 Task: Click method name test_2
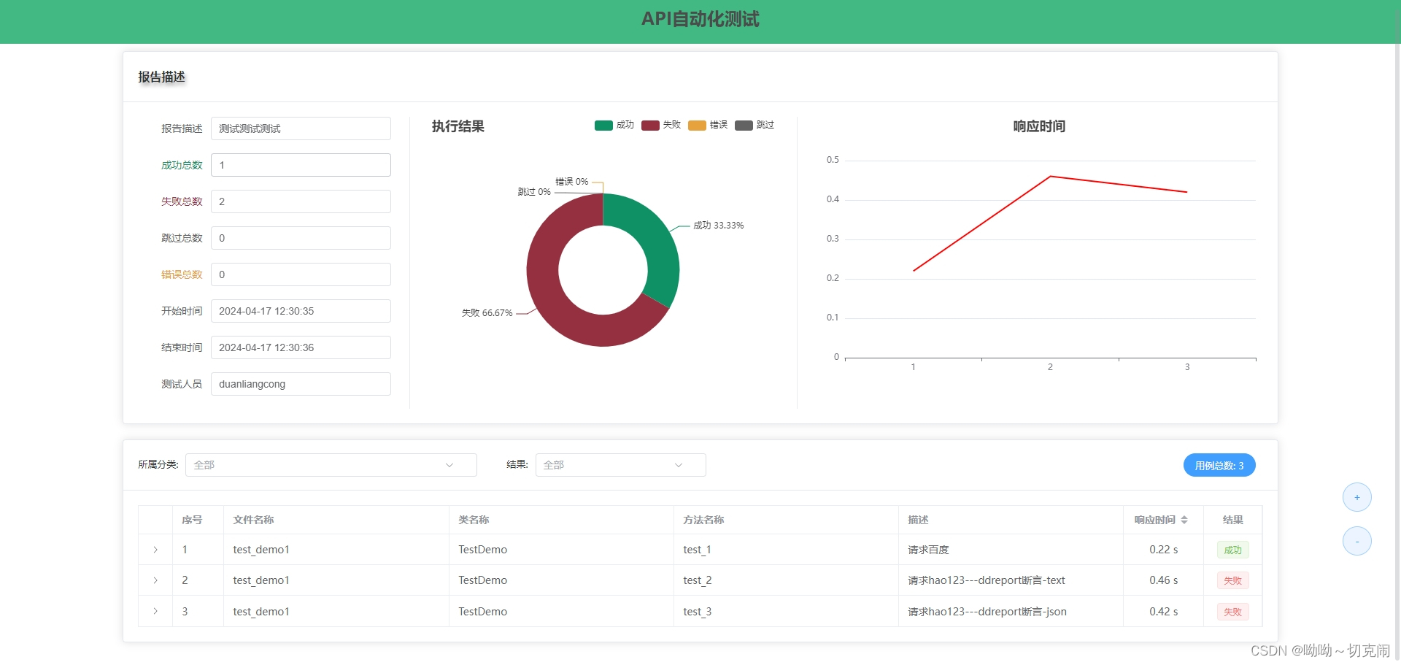(x=697, y=580)
